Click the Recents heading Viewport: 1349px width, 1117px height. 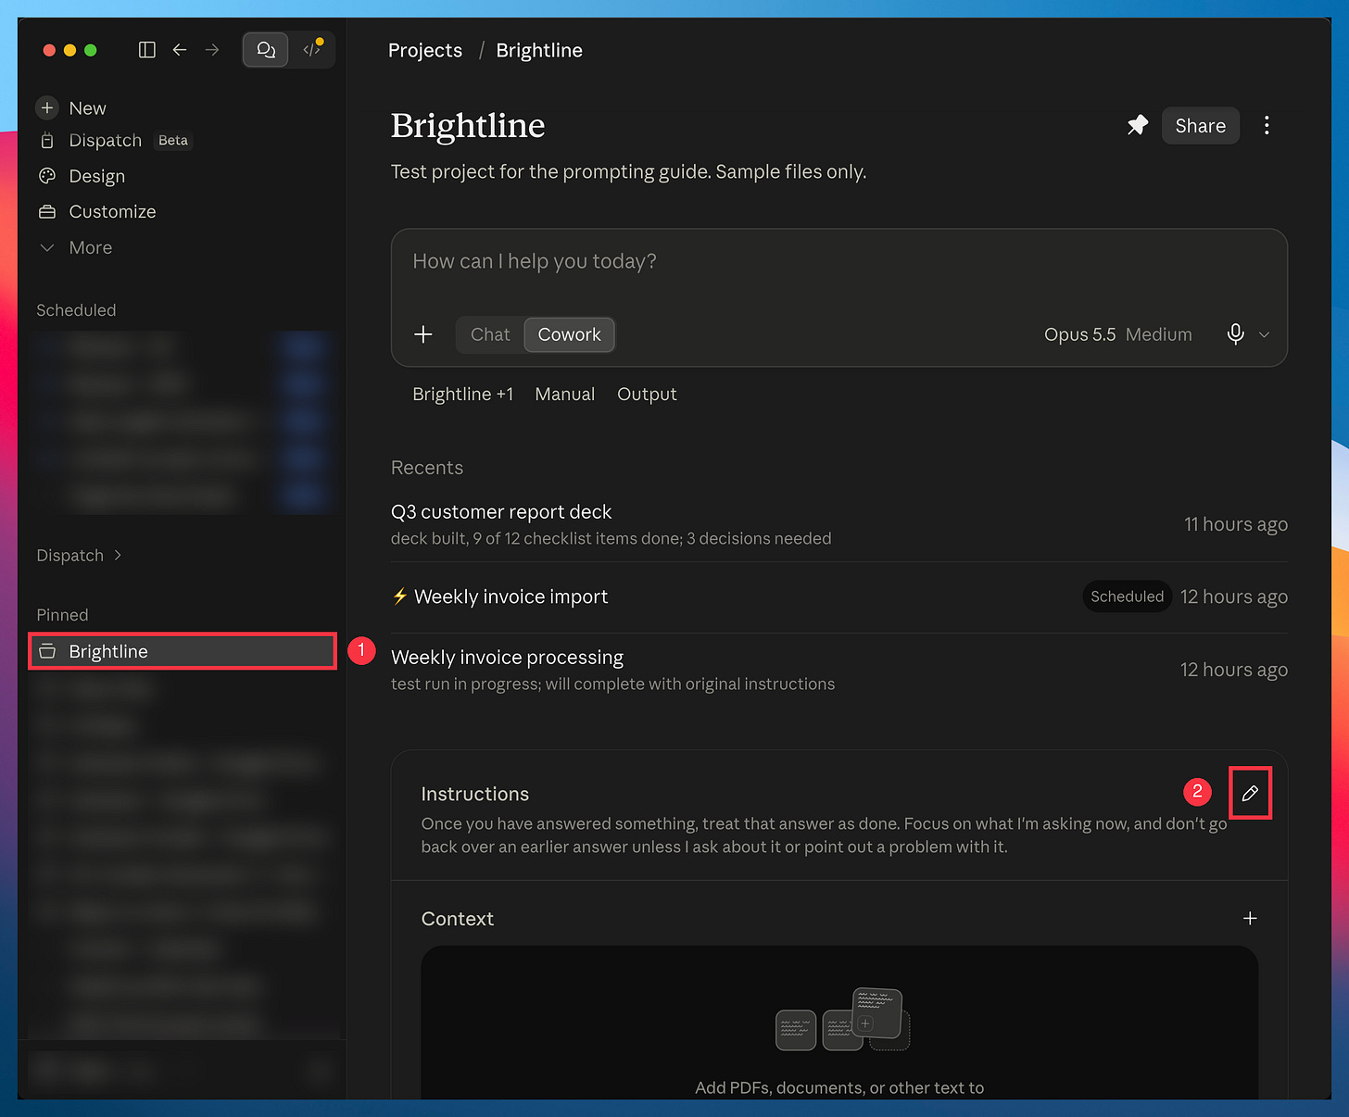427,469
